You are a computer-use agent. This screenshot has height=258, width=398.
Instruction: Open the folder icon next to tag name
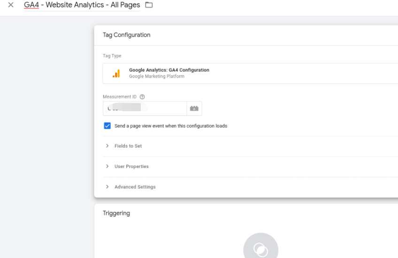149,5
